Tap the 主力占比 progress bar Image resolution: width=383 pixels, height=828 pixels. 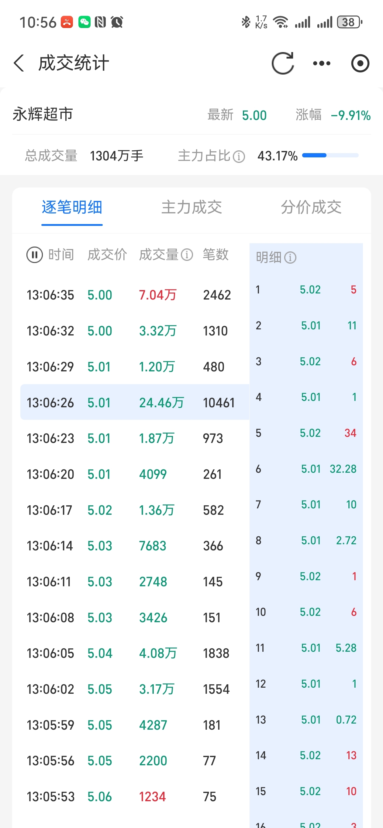pyautogui.click(x=330, y=156)
